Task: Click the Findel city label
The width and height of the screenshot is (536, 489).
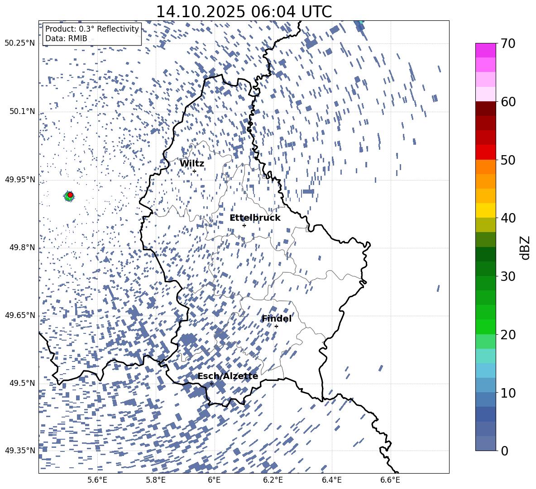Action: pyautogui.click(x=277, y=318)
